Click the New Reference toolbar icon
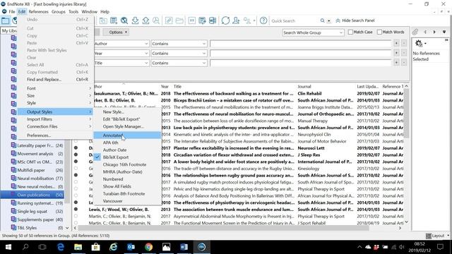The image size is (452, 254). click(x=114, y=20)
